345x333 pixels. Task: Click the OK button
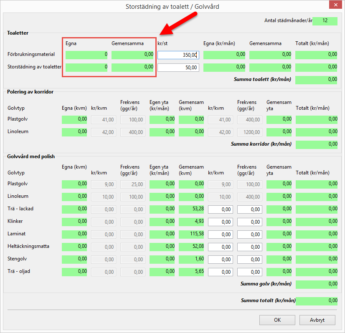tap(277, 320)
